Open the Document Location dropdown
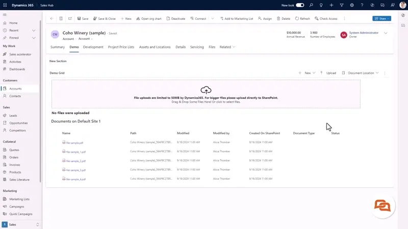 361,73
